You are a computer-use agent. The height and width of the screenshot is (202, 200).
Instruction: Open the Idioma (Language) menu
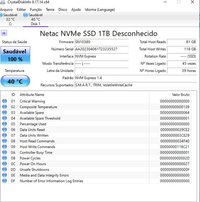100,10
